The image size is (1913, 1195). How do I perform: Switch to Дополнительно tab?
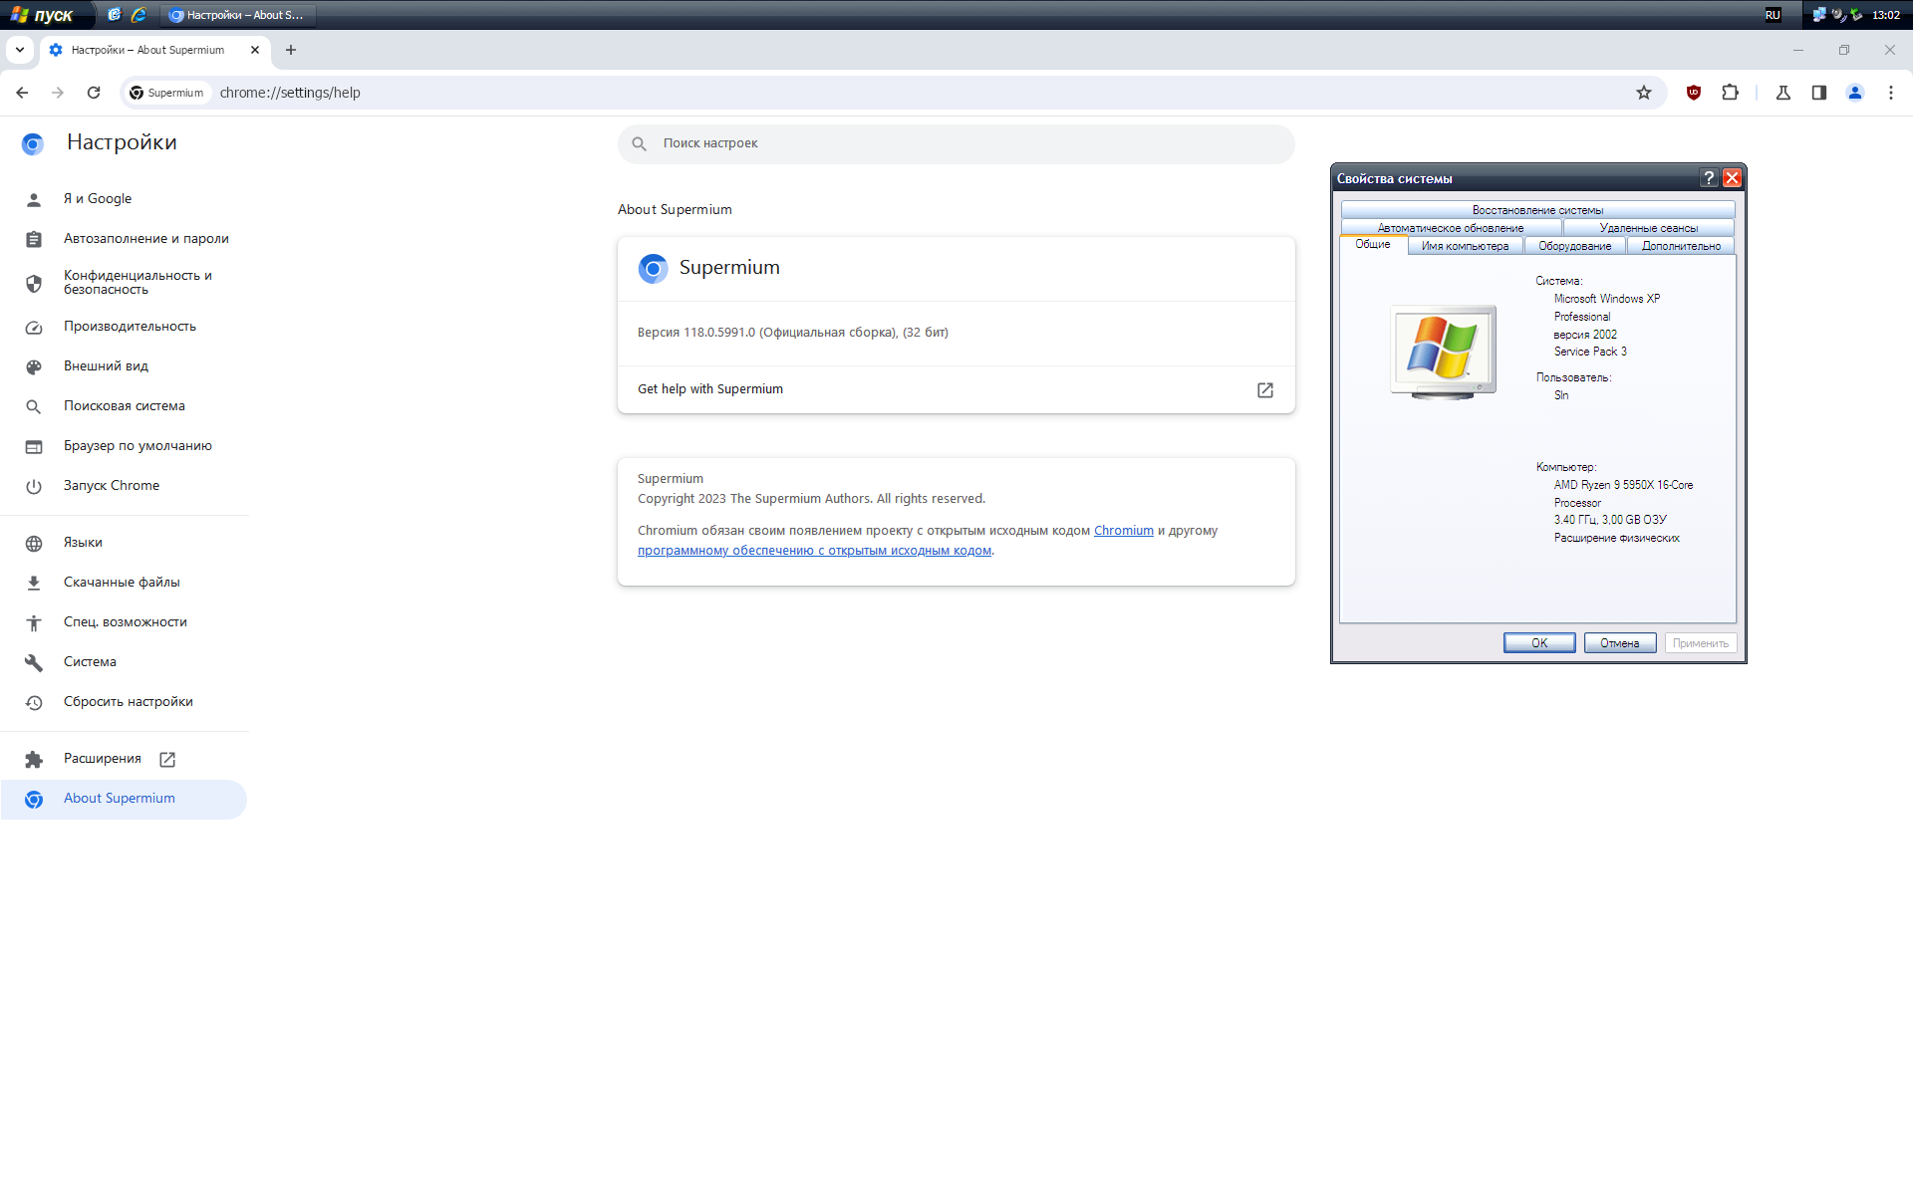pyautogui.click(x=1681, y=246)
